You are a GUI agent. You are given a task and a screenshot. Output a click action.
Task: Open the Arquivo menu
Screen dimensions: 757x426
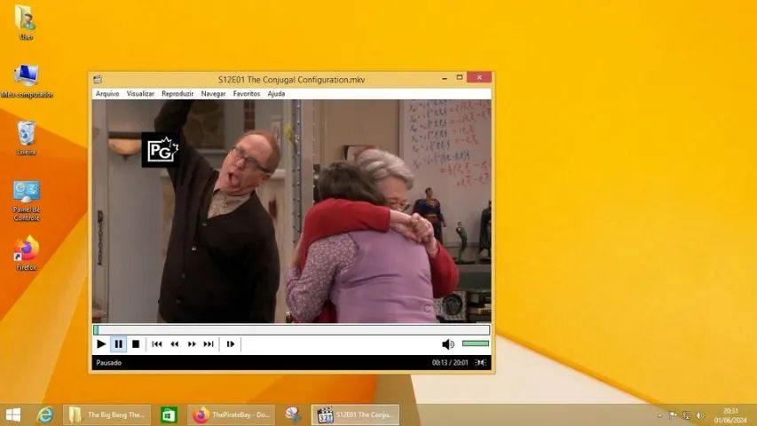107,94
